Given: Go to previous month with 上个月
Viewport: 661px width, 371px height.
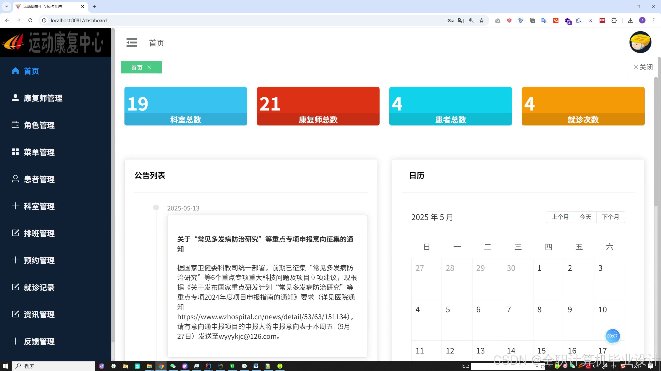Looking at the screenshot, I should 560,217.
